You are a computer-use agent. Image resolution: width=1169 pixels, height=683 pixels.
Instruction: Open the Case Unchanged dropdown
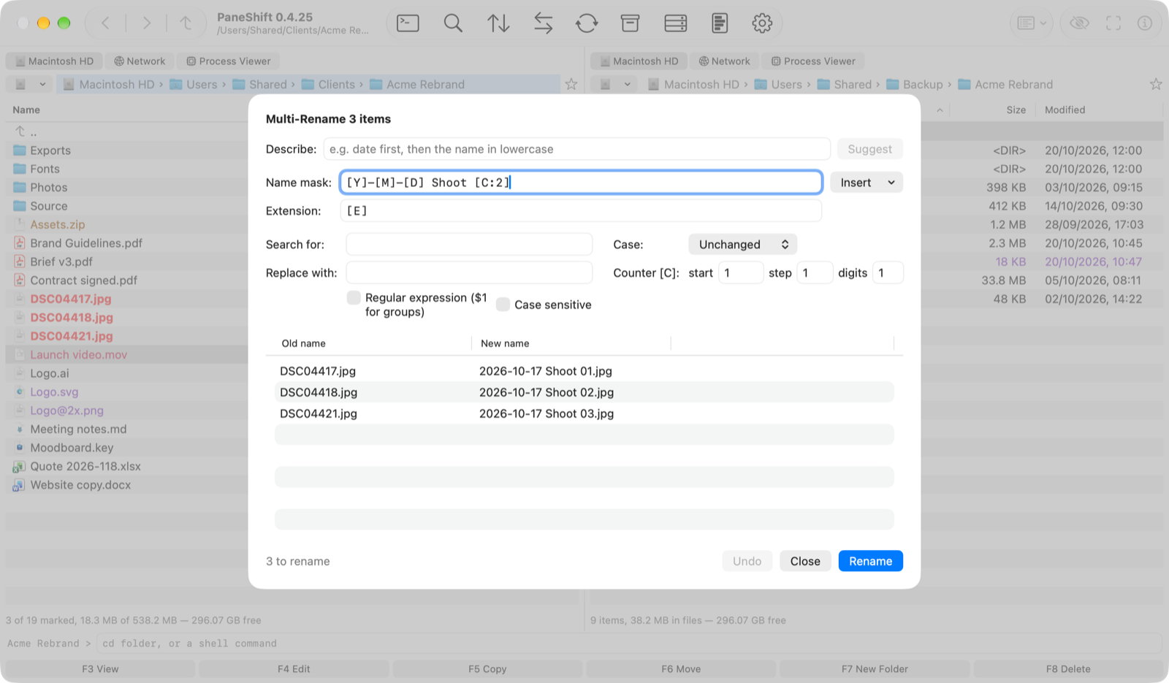[x=742, y=245]
